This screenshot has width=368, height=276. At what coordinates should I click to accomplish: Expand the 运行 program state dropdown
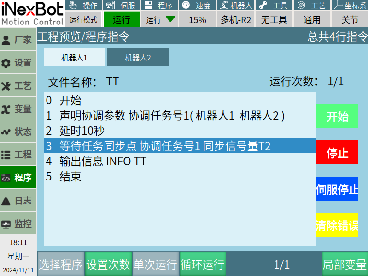(160, 19)
